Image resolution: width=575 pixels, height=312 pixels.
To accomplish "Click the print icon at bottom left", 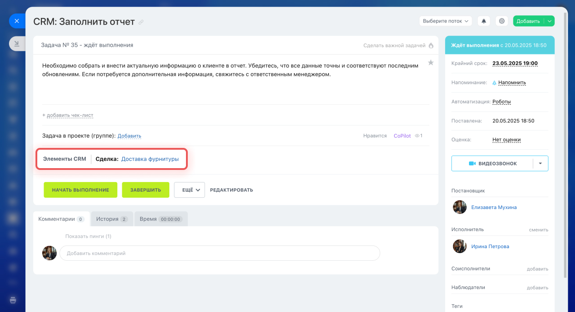I will click(13, 300).
